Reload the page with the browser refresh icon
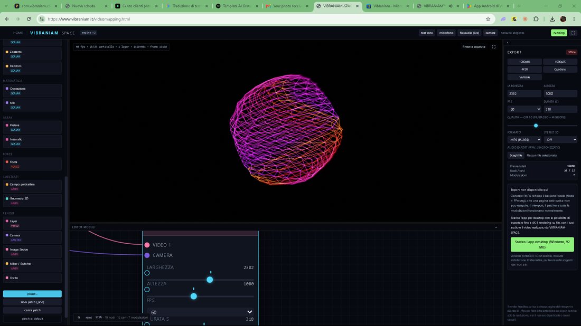581x326 pixels. coord(29,19)
